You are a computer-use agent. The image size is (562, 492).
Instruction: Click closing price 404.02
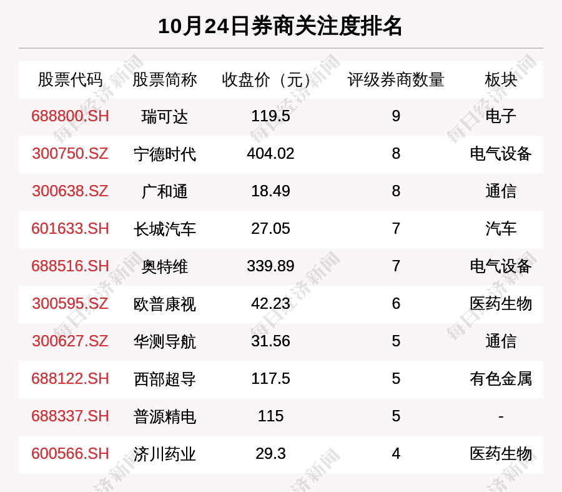pos(270,154)
